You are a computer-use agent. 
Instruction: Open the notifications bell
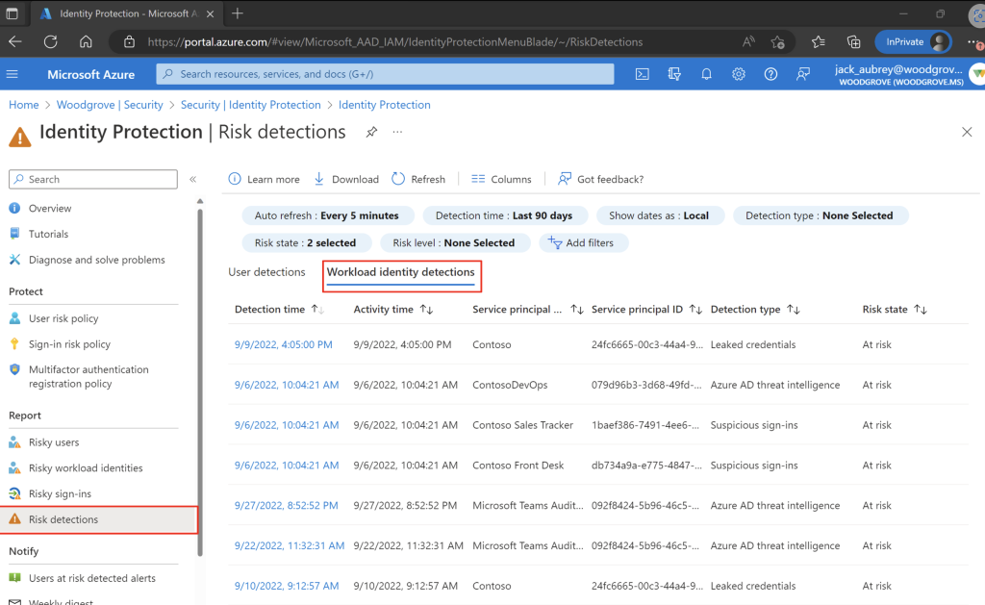706,74
